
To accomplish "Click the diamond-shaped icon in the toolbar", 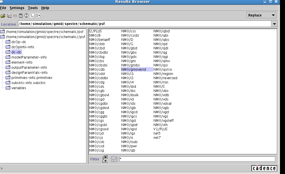I will pyautogui.click(x=26, y=16).
